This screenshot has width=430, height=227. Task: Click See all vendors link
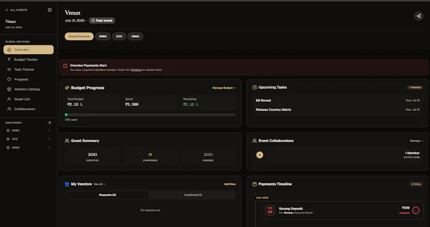coord(99,184)
